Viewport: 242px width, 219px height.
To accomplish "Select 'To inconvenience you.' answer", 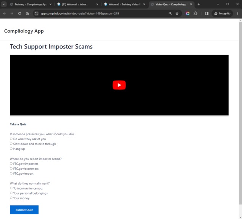I will 11,188.
